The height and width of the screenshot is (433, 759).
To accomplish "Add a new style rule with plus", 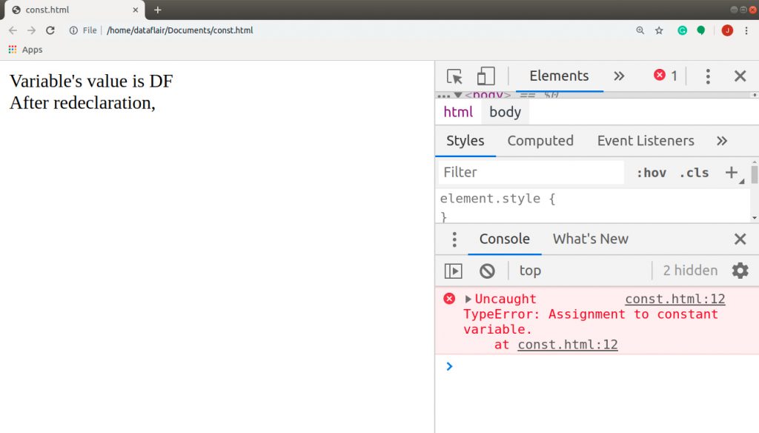I will 732,173.
